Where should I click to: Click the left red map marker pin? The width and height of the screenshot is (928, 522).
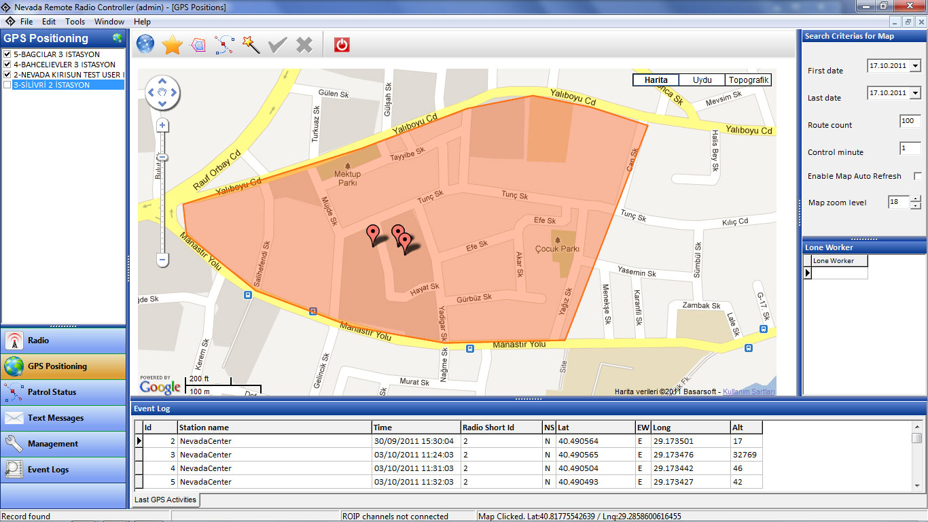(373, 234)
